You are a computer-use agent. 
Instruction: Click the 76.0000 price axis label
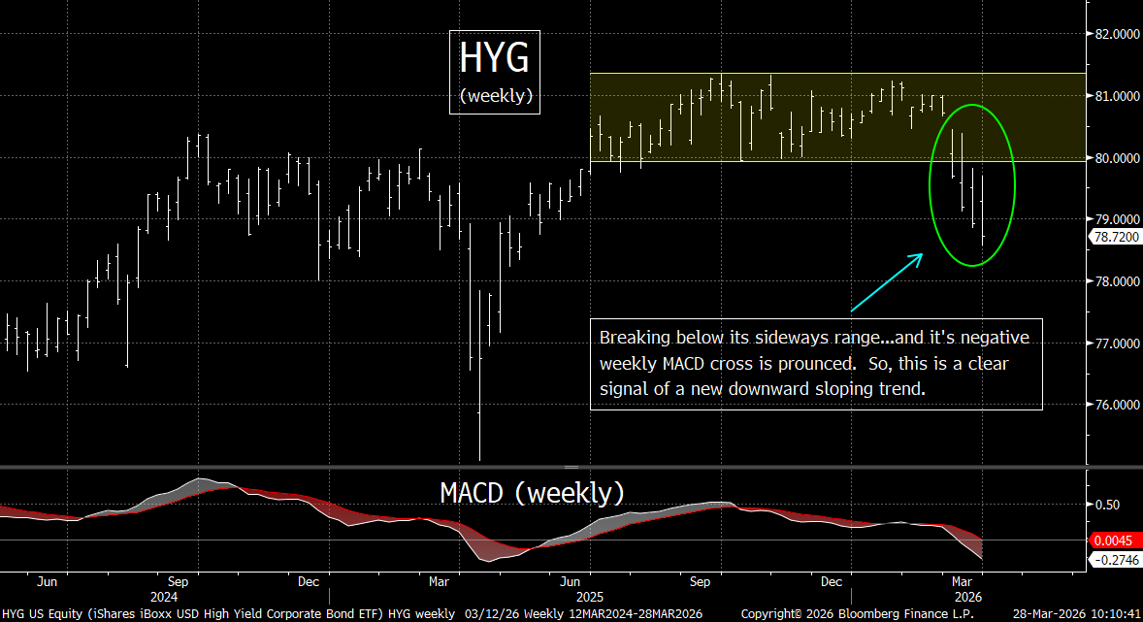1117,405
